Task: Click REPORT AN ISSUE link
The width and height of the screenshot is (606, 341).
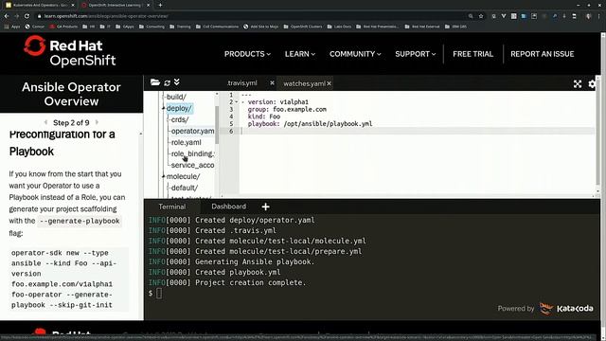Action: 543,54
